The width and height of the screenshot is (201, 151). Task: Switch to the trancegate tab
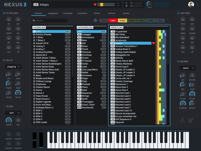[x=68, y=13]
